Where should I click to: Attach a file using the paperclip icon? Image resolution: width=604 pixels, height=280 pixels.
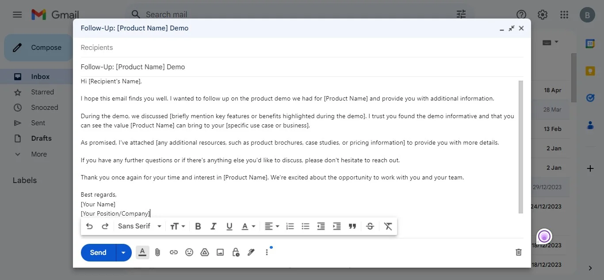pos(157,252)
